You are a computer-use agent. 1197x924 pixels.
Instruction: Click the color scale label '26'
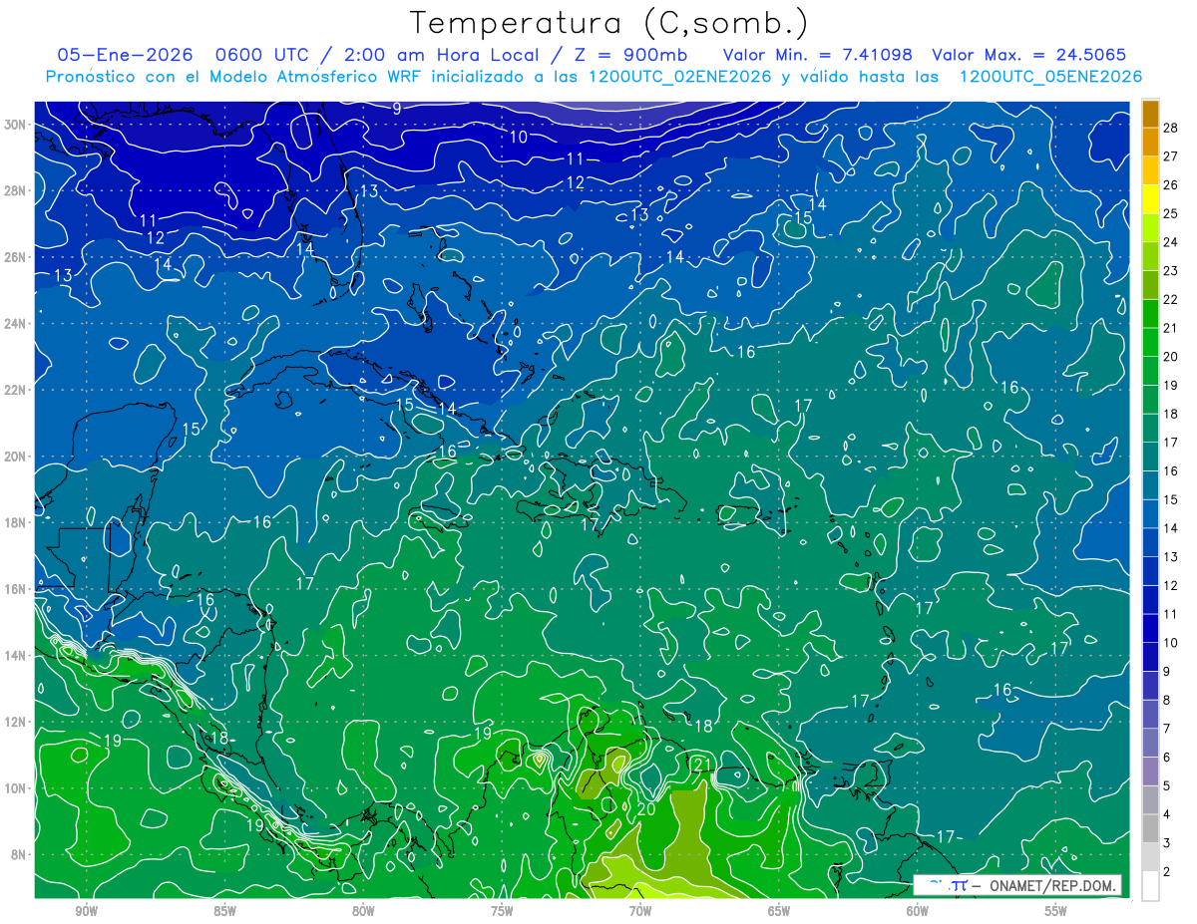(1171, 184)
